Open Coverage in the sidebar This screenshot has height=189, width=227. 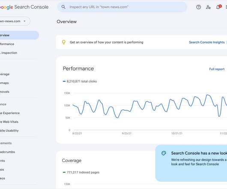click(x=5, y=74)
